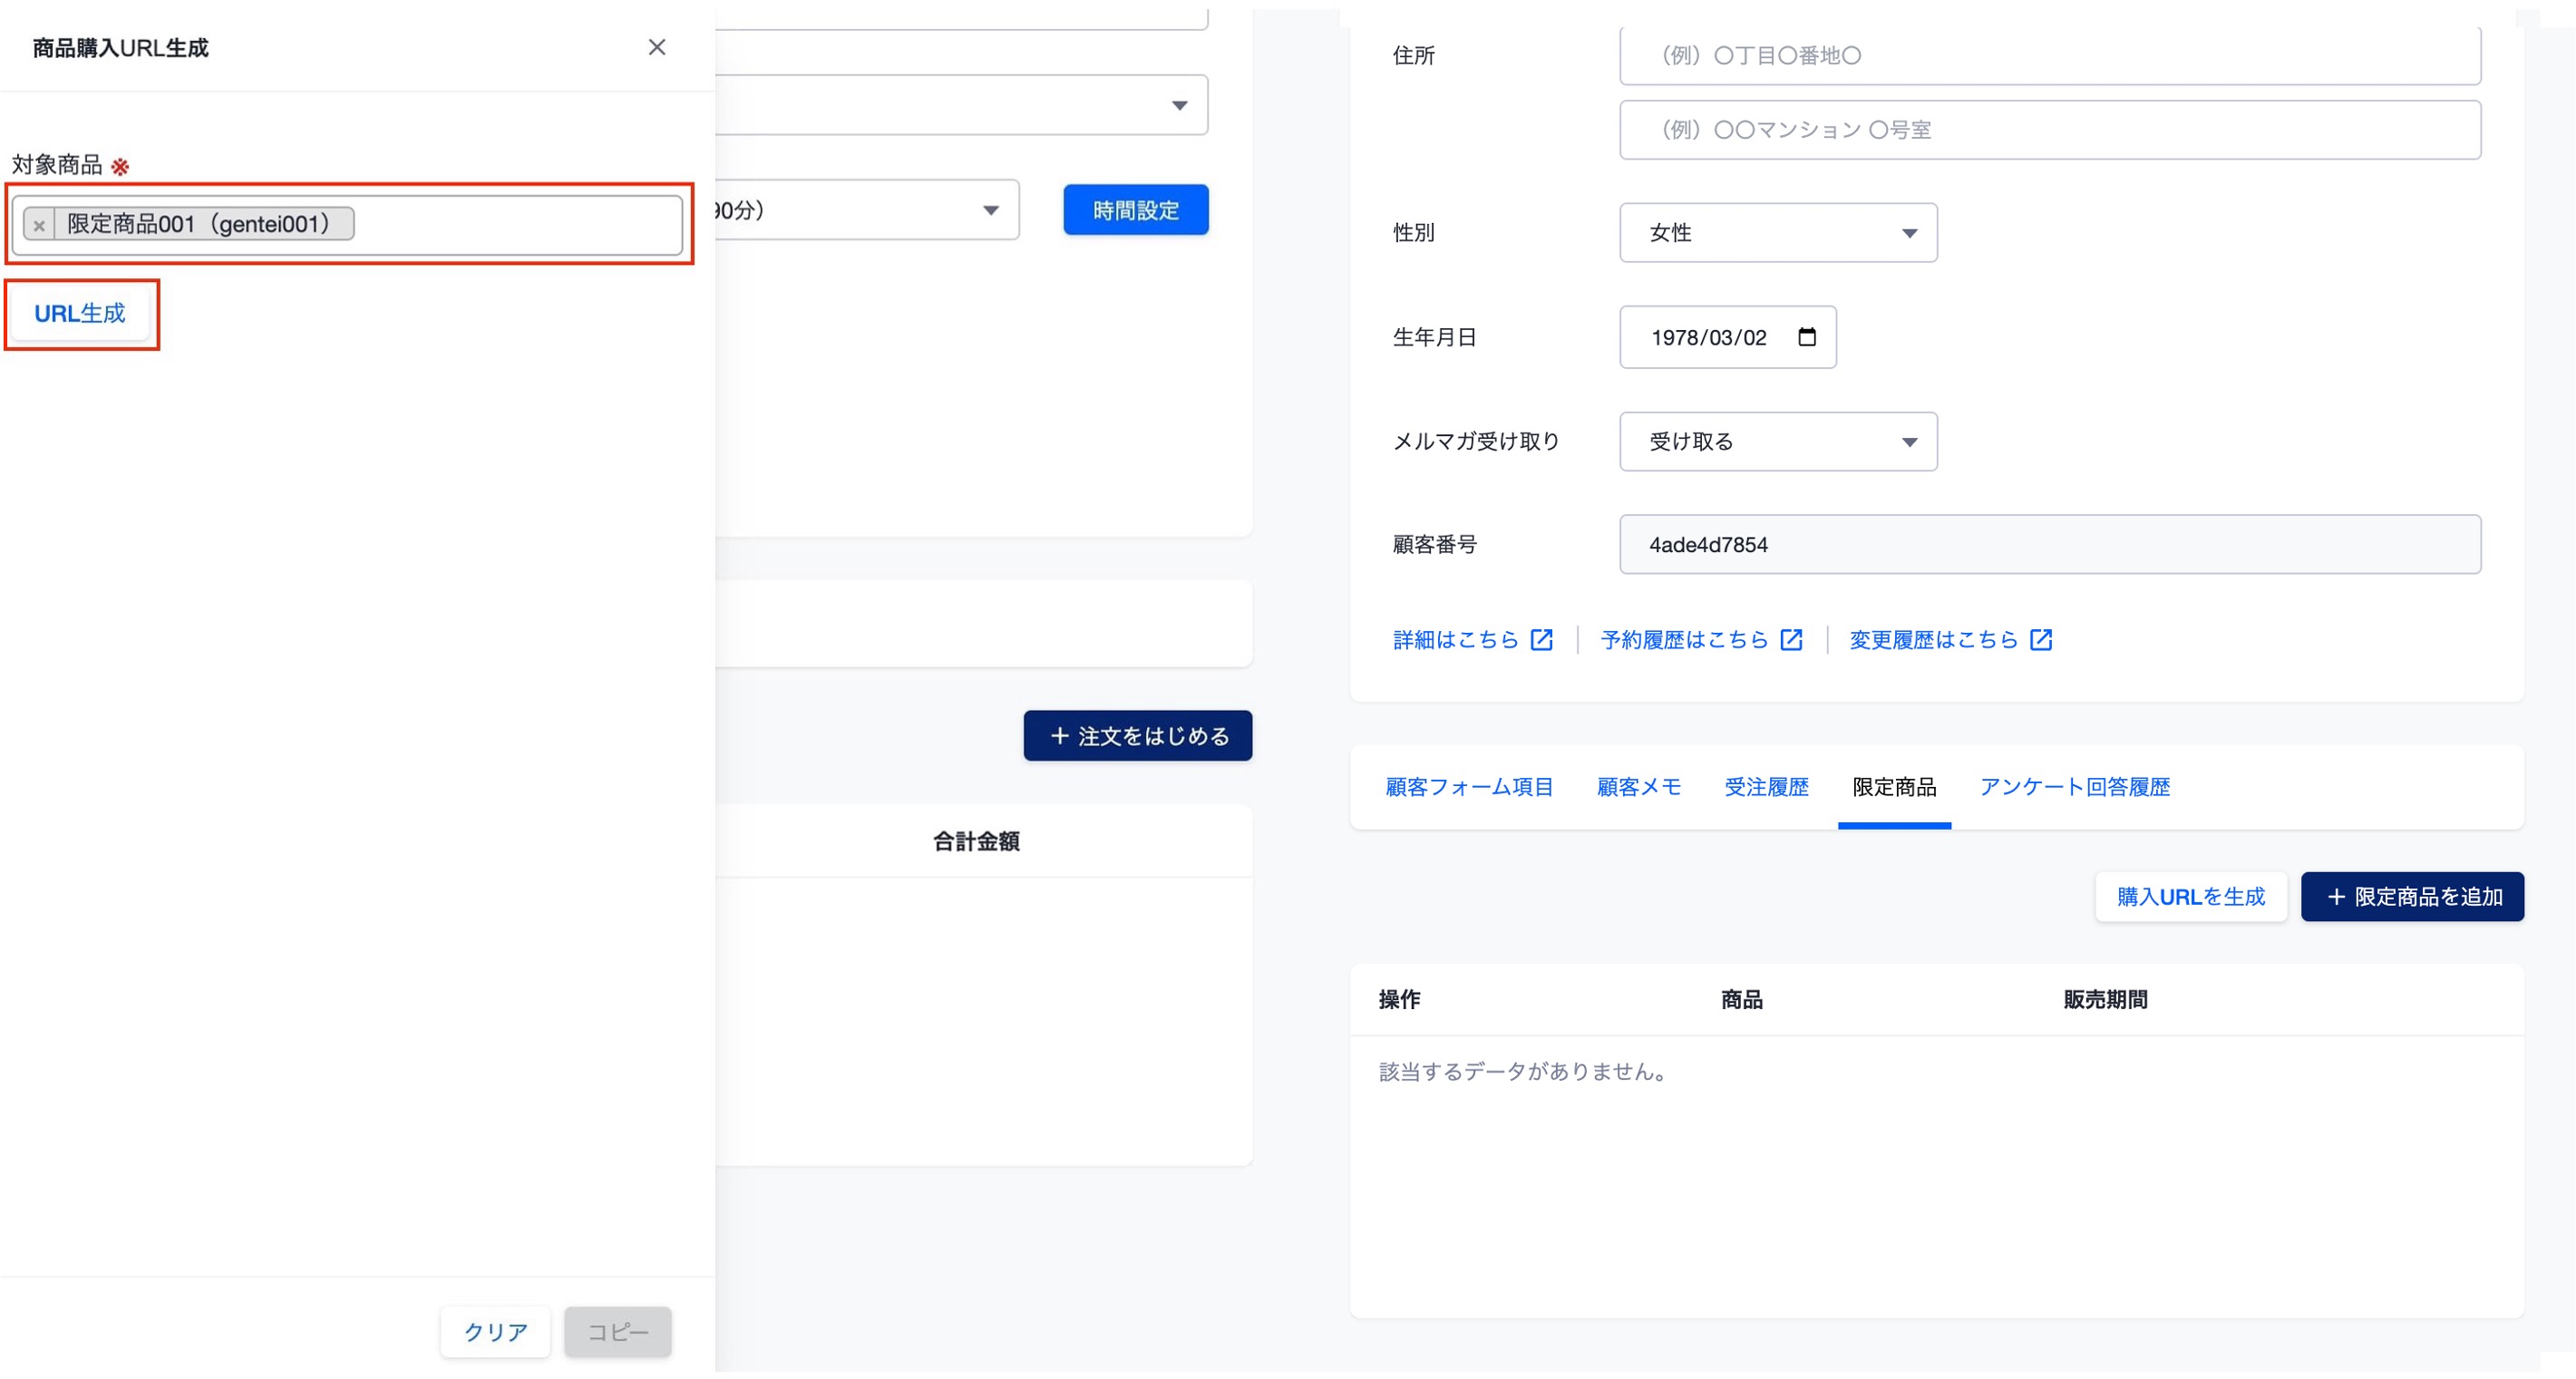This screenshot has height=1379, width=2576.
Task: Switch to the 顧客メモ tab
Action: [x=1639, y=788]
